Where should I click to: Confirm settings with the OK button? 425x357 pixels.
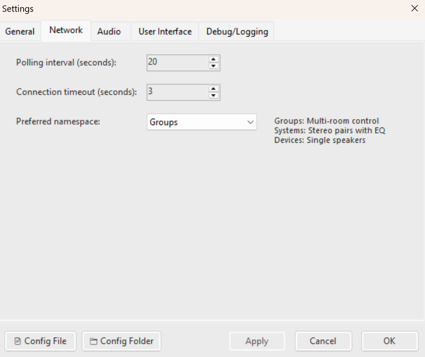click(389, 341)
